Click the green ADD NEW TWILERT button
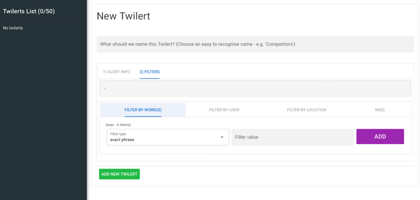 [119, 174]
